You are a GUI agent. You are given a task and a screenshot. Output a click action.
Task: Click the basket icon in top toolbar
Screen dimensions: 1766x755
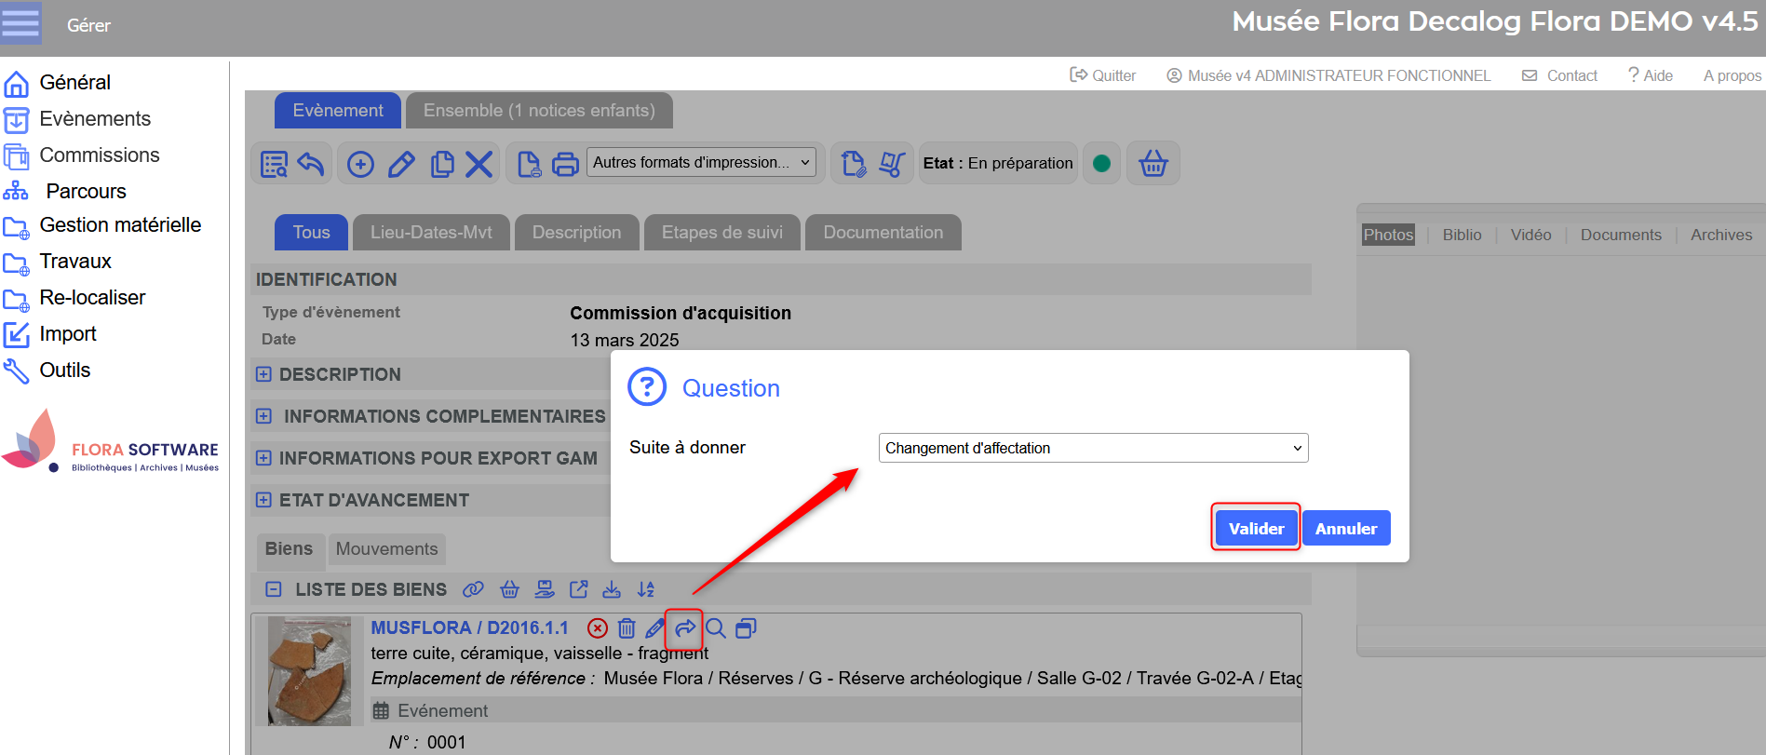[1153, 164]
